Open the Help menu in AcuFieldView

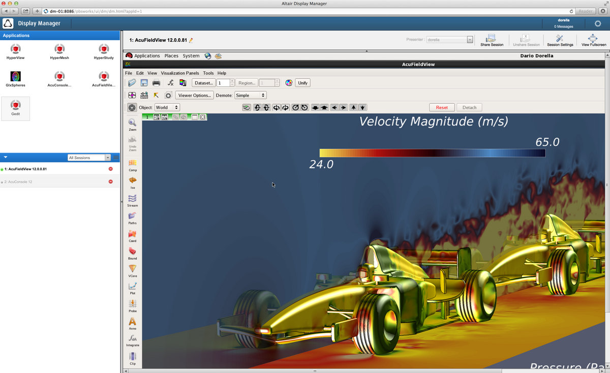coord(222,73)
